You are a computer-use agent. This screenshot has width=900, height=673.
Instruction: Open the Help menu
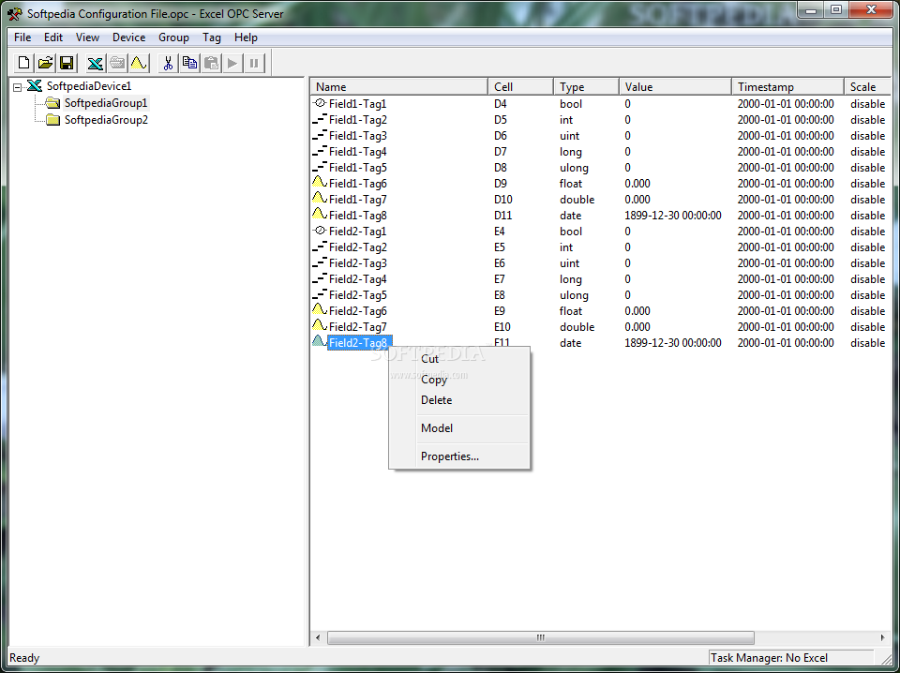point(246,37)
